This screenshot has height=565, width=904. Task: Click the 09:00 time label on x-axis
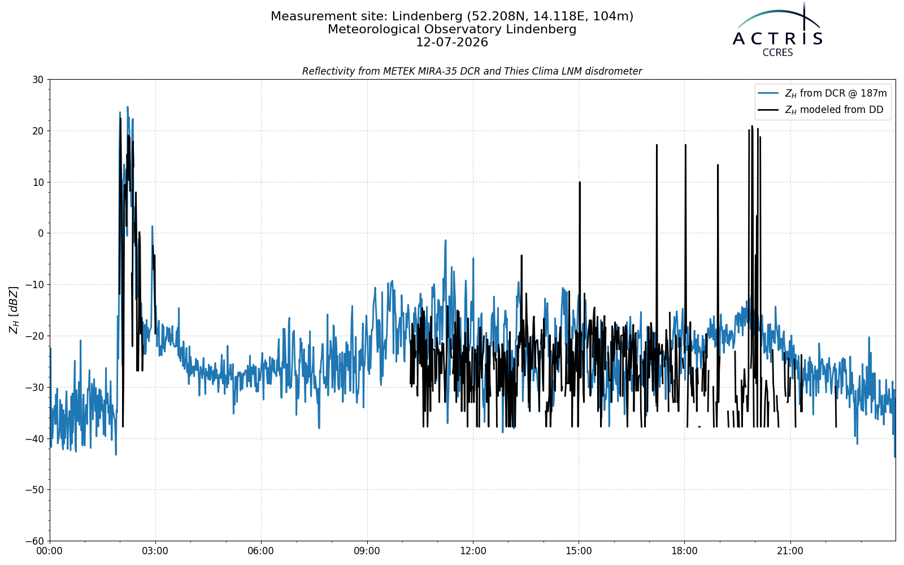(x=367, y=551)
